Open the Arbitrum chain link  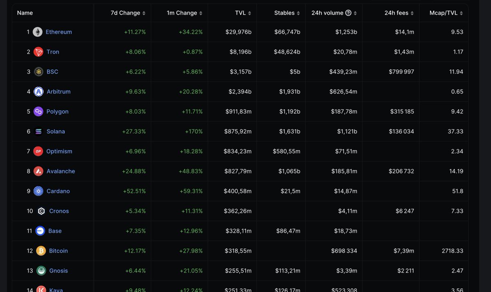click(x=59, y=92)
